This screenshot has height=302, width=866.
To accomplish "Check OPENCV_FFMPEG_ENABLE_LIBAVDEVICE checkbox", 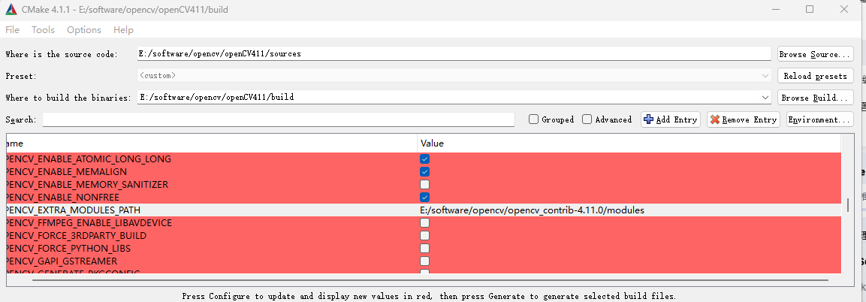I will coord(424,223).
